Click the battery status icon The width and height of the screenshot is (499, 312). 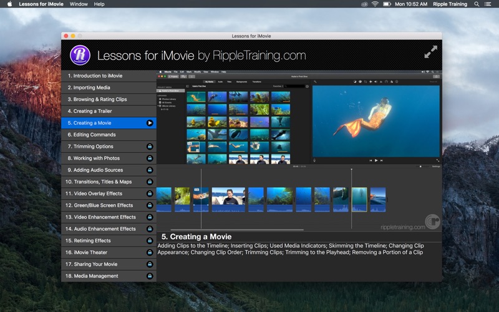[x=387, y=4]
